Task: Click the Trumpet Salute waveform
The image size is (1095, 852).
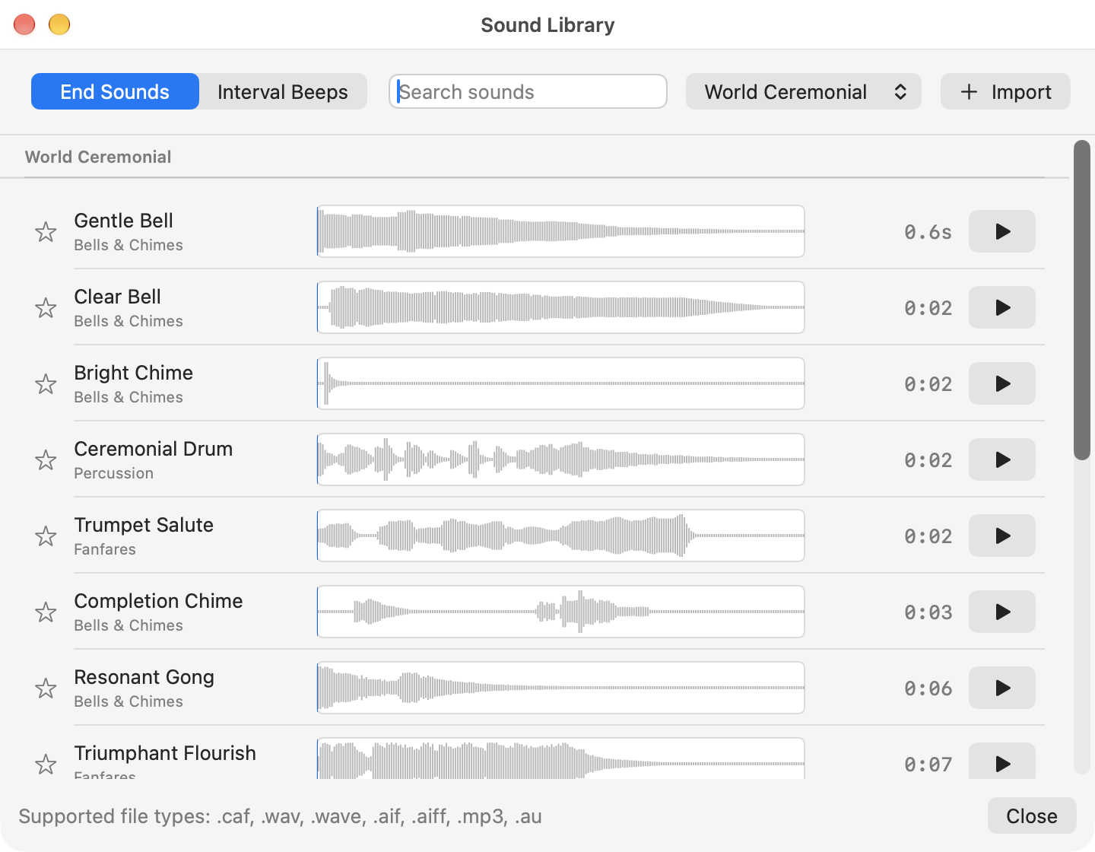Action: (x=560, y=536)
